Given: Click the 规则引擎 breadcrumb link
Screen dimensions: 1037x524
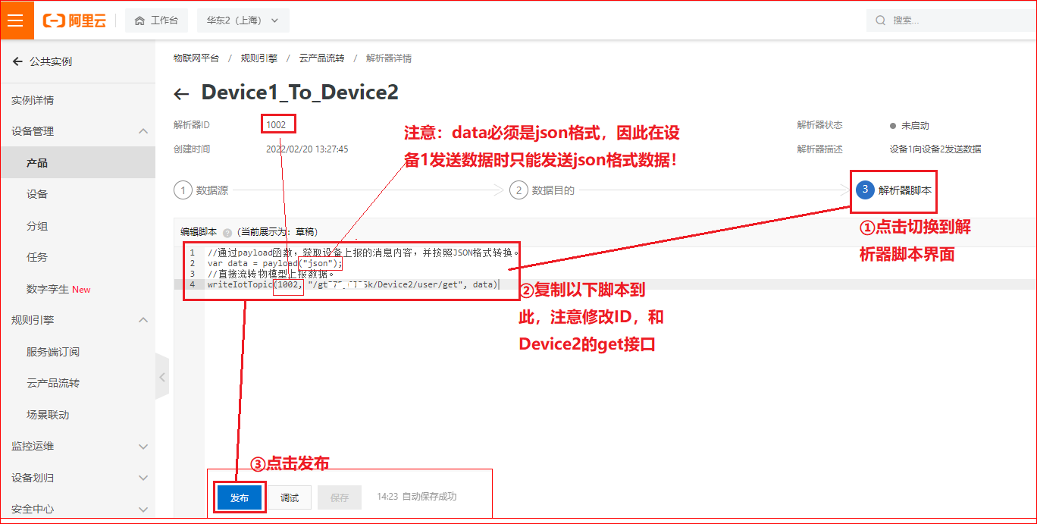Looking at the screenshot, I should [259, 58].
